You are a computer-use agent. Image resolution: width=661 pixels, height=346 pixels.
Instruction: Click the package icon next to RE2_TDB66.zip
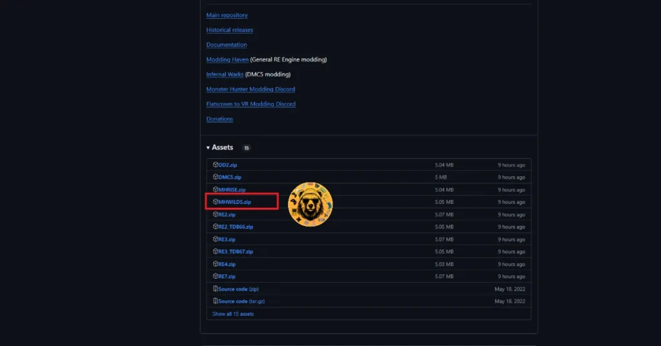coord(216,227)
